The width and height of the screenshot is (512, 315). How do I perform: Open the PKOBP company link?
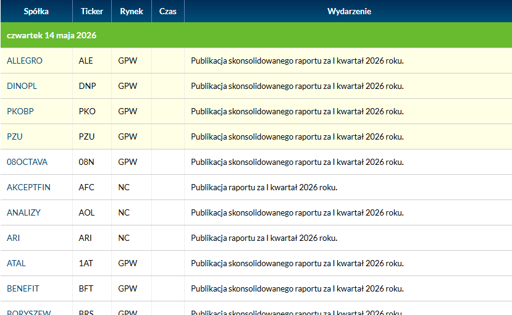coord(20,111)
